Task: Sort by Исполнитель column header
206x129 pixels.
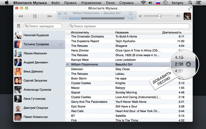Action: (80, 33)
